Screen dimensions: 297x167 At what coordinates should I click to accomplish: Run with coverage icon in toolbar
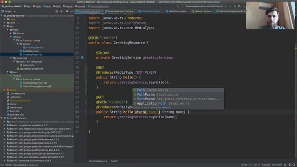(x=239, y=6)
